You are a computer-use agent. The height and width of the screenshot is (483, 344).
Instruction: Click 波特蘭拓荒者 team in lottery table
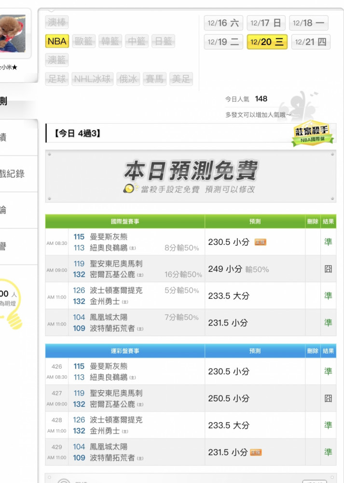(112, 457)
